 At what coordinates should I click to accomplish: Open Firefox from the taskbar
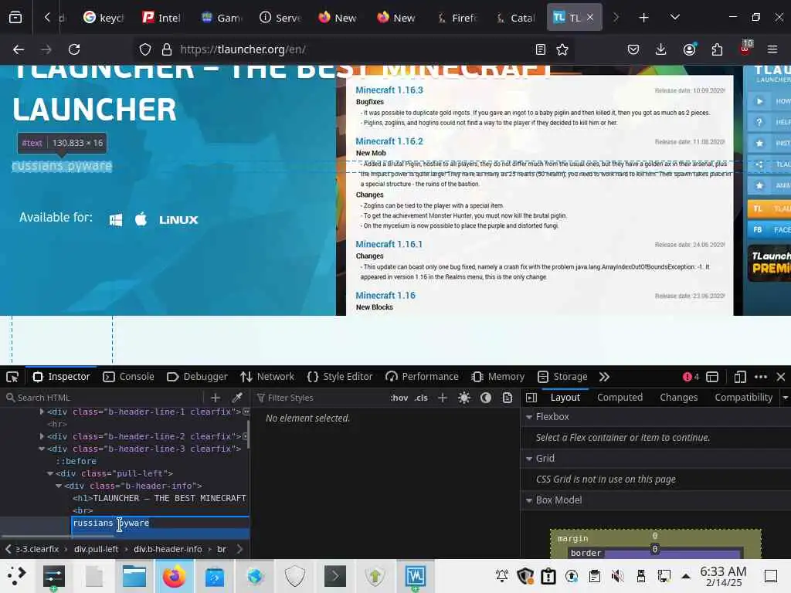click(x=174, y=576)
